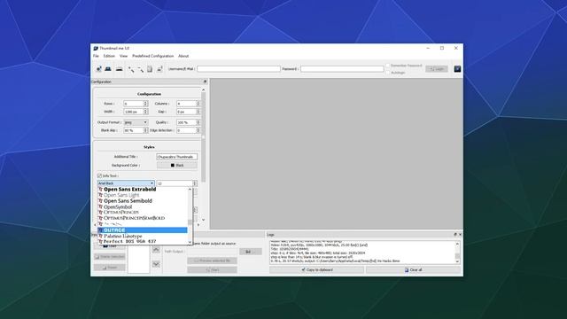This screenshot has width=567, height=319.
Task: Click the Start button
Action: coord(212,269)
